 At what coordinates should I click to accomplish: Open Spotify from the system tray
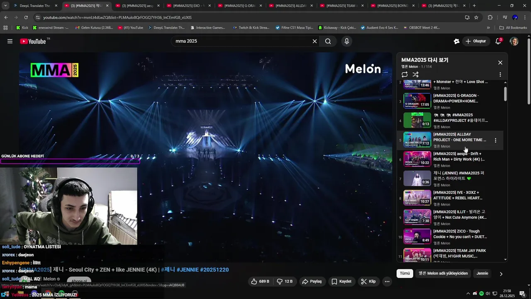pos(481,294)
